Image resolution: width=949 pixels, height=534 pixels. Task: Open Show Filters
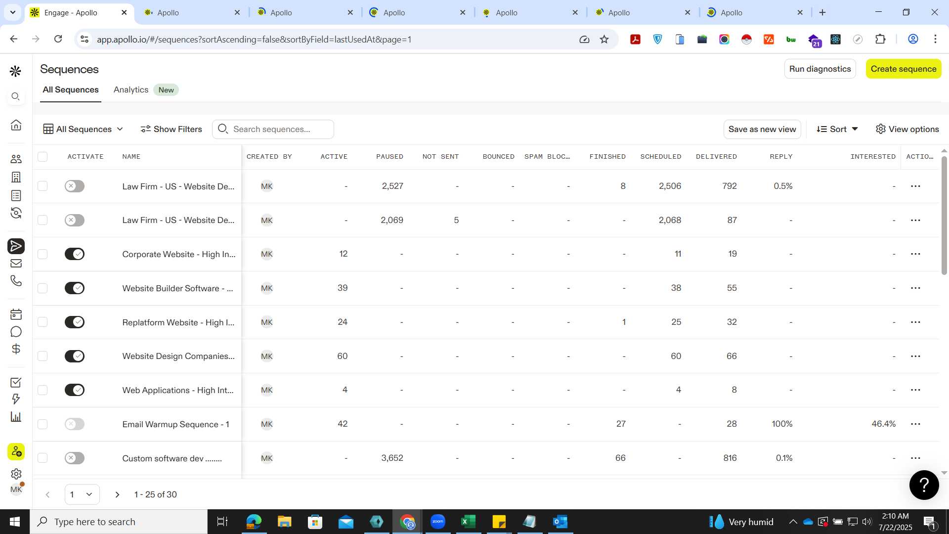[171, 129]
